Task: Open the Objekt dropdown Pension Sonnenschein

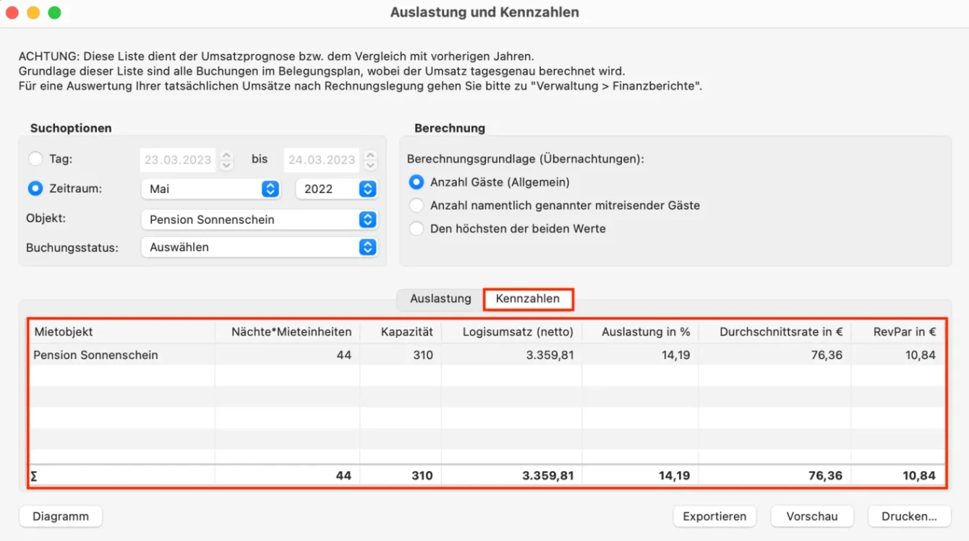Action: [259, 220]
